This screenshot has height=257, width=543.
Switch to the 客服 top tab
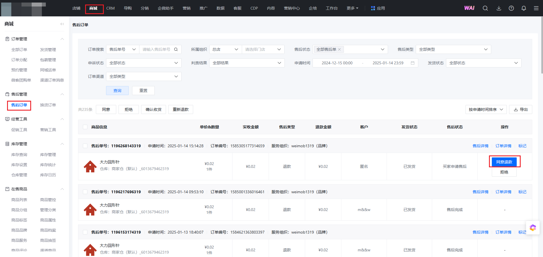pyautogui.click(x=238, y=8)
